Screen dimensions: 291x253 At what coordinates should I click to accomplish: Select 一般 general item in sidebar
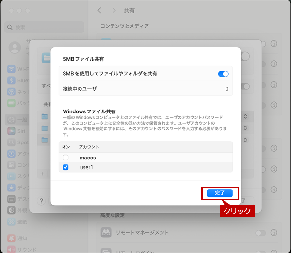17,120
